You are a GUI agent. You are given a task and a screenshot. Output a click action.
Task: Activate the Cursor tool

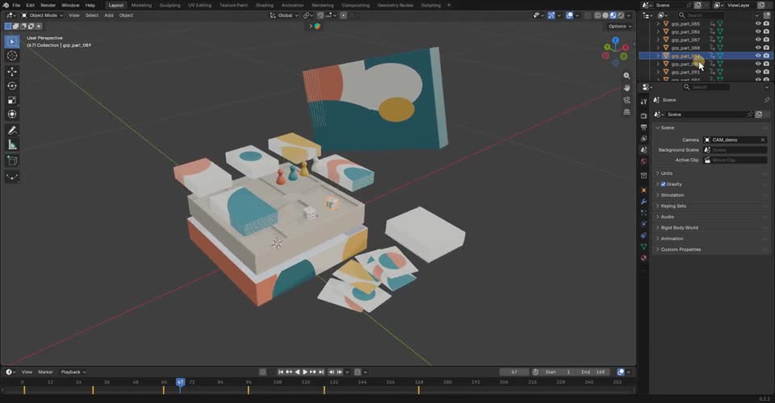pyautogui.click(x=12, y=56)
